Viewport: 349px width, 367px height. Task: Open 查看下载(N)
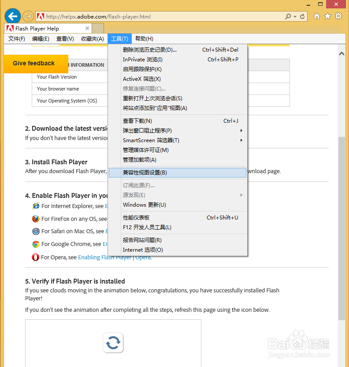click(178, 121)
